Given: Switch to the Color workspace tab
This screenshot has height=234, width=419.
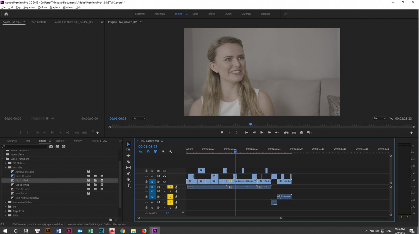Looking at the screenshot, I should [195, 14].
